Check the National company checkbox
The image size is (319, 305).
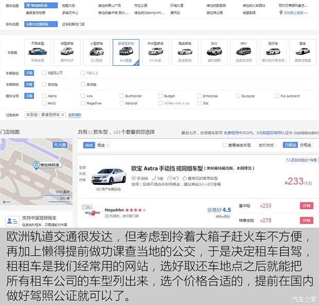click(121, 103)
